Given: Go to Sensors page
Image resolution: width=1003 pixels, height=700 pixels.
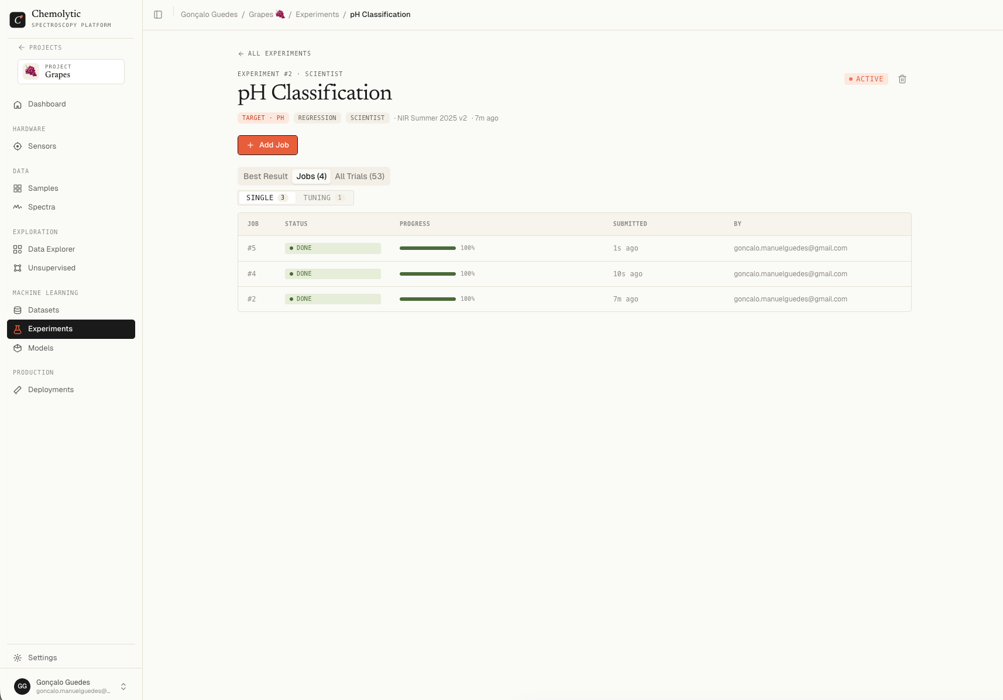Looking at the screenshot, I should tap(71, 146).
